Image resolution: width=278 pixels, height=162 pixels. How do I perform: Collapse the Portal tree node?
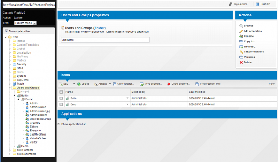tap(18, 99)
